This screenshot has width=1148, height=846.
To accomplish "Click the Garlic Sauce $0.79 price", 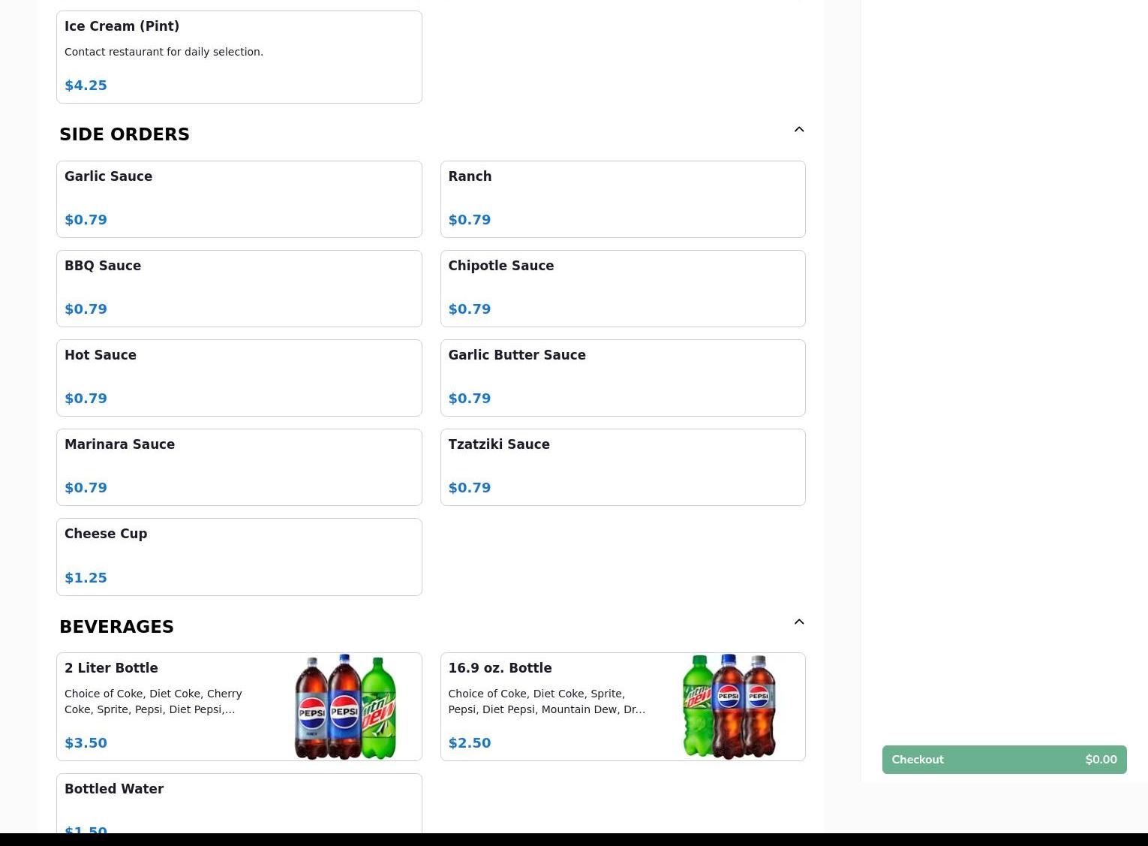I will pos(86,220).
